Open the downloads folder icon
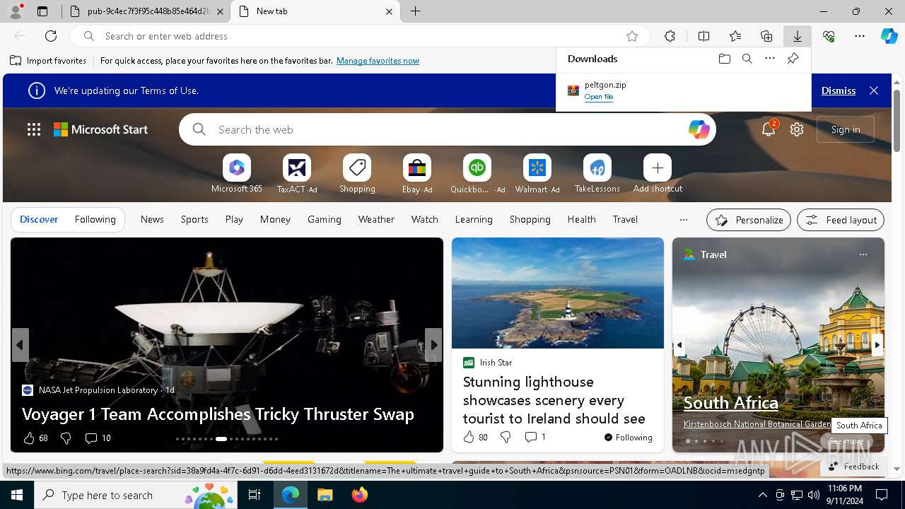 click(x=724, y=59)
